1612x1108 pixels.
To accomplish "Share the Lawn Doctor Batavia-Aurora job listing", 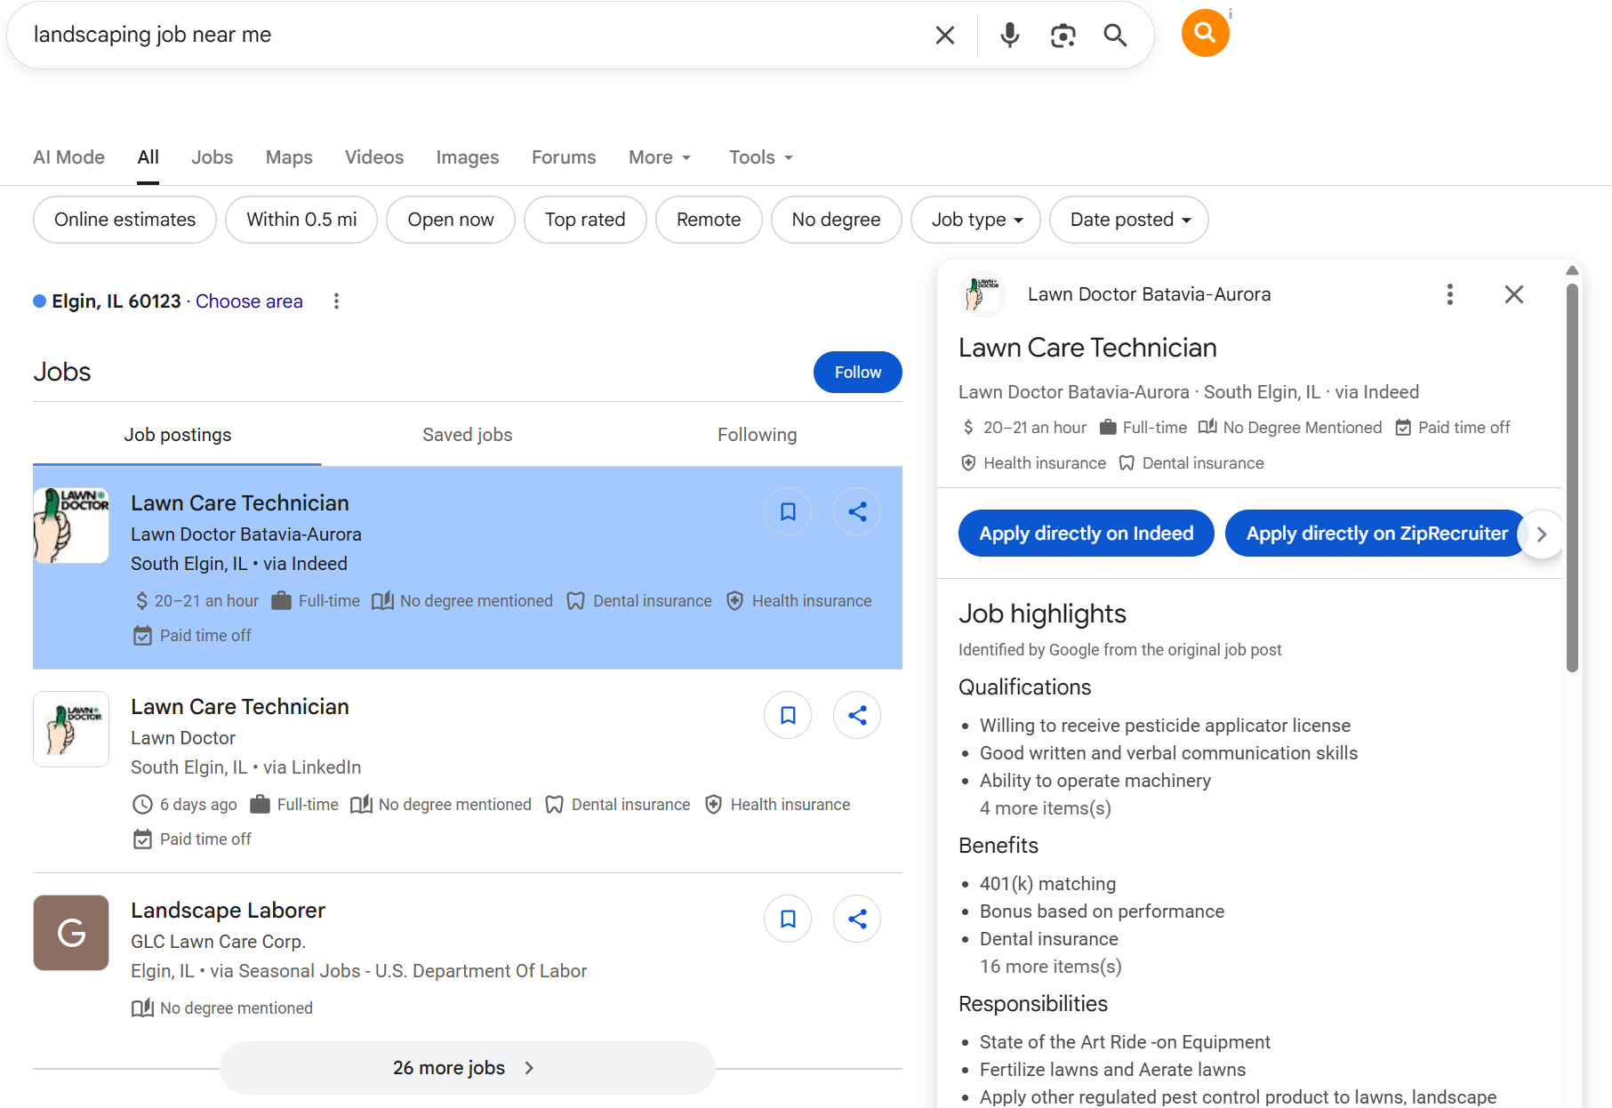I will pyautogui.click(x=857, y=511).
